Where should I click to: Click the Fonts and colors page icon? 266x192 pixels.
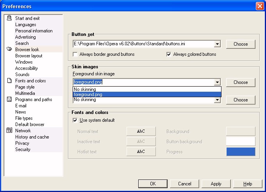tap(9, 81)
